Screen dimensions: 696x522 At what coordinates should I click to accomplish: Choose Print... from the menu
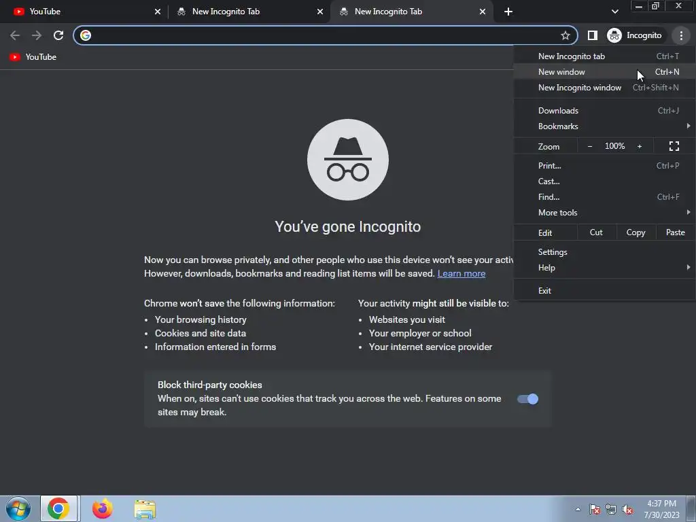pos(604,166)
